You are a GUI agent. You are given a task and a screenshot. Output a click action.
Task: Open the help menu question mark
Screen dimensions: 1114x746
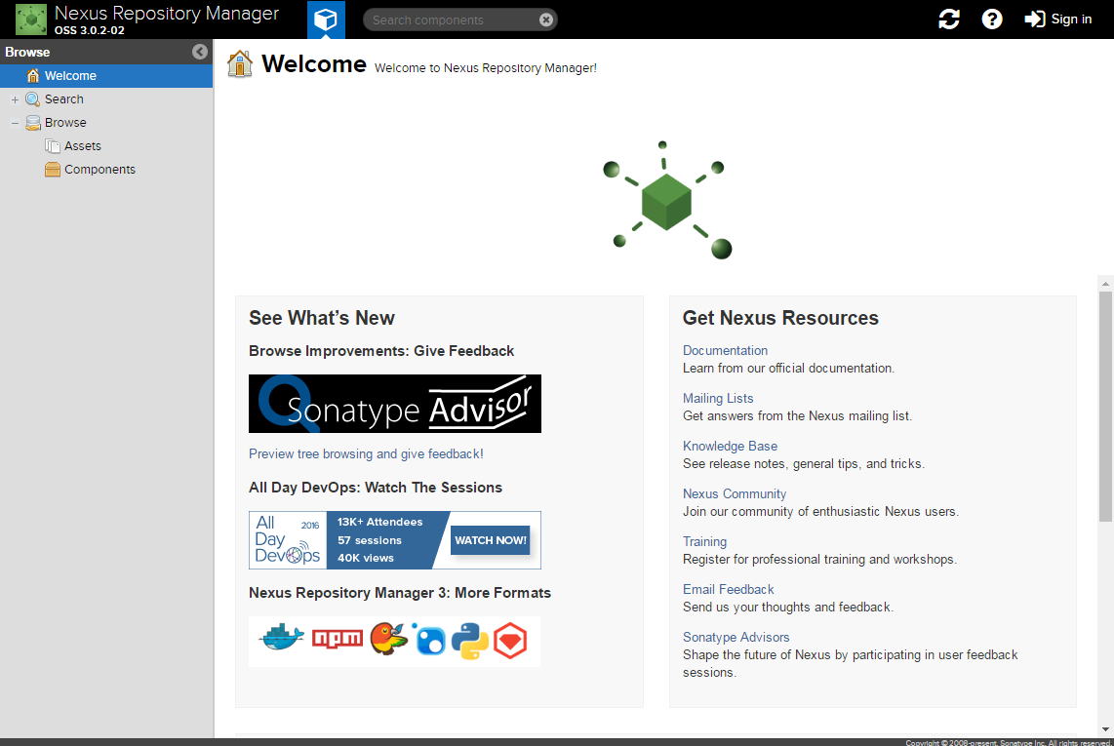pos(992,20)
